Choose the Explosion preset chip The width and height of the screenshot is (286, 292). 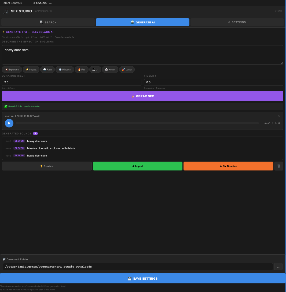[12, 70]
